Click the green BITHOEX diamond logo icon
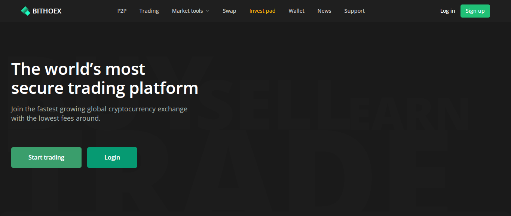This screenshot has width=511, height=216. coord(25,11)
